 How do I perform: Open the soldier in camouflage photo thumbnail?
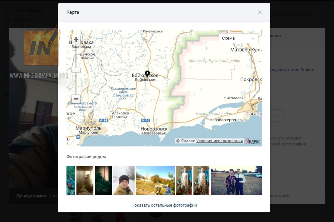pos(71,180)
